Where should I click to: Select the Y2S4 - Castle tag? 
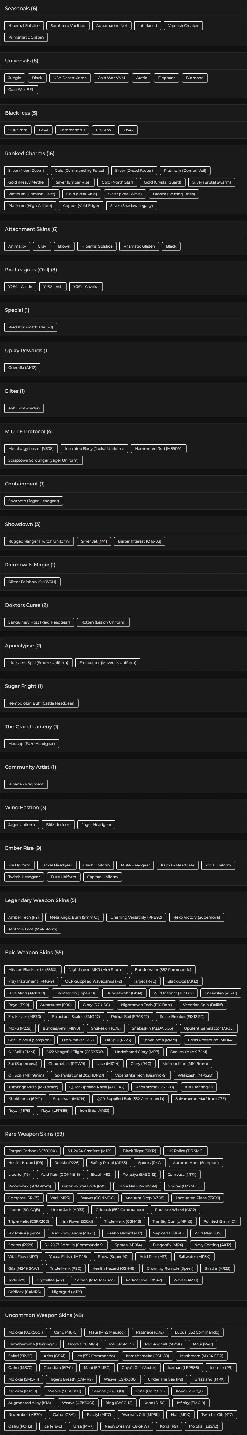20,287
